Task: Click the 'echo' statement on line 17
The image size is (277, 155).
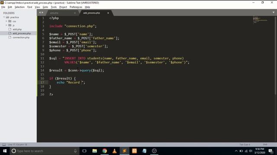Action: click(x=61, y=82)
